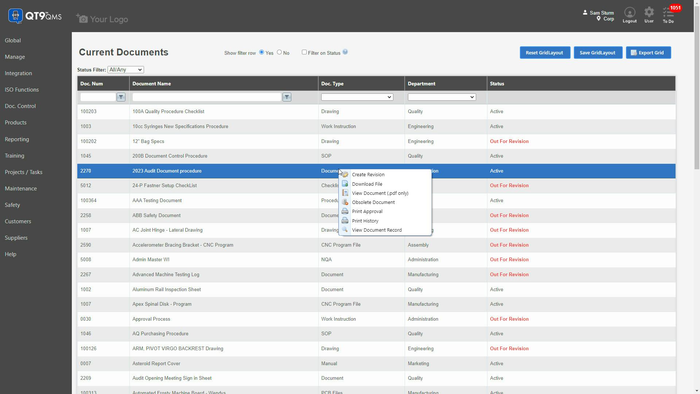The width and height of the screenshot is (700, 394).
Task: Open the Doc. Num column filter funnel
Action: point(121,97)
